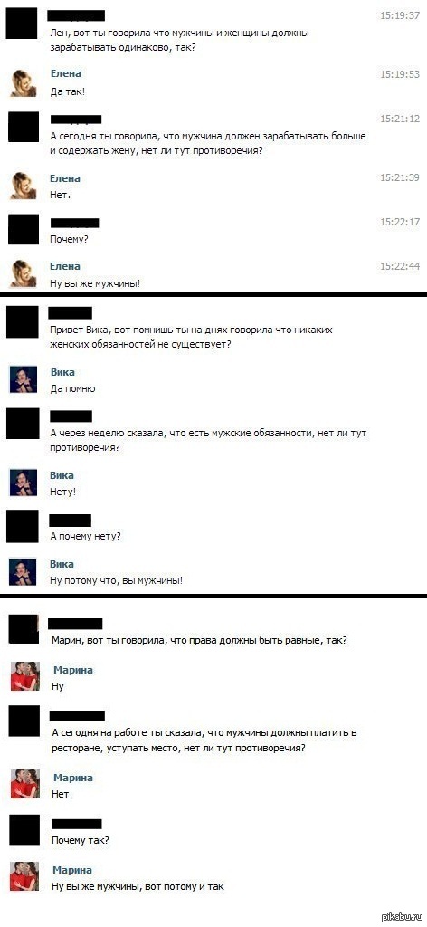Open Вика's name link above 'Нету!'
The height and width of the screenshot is (927, 427).
[62, 475]
